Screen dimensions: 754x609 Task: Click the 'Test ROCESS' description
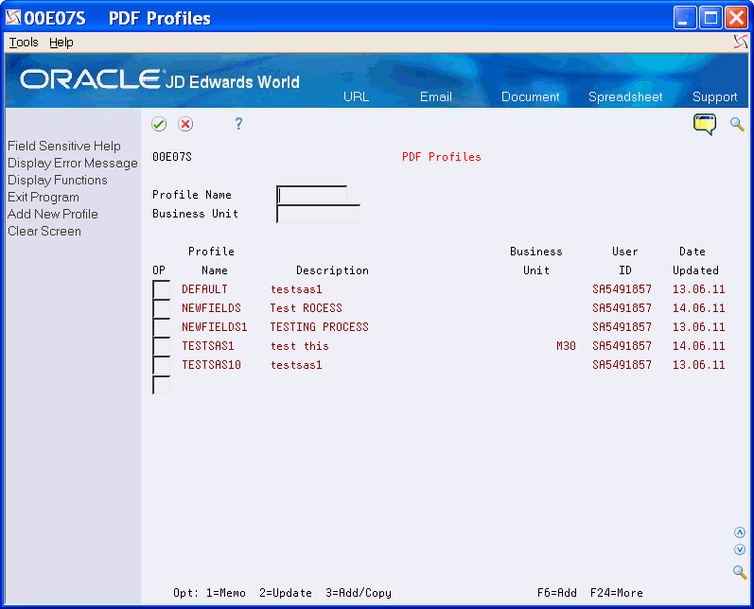(306, 308)
